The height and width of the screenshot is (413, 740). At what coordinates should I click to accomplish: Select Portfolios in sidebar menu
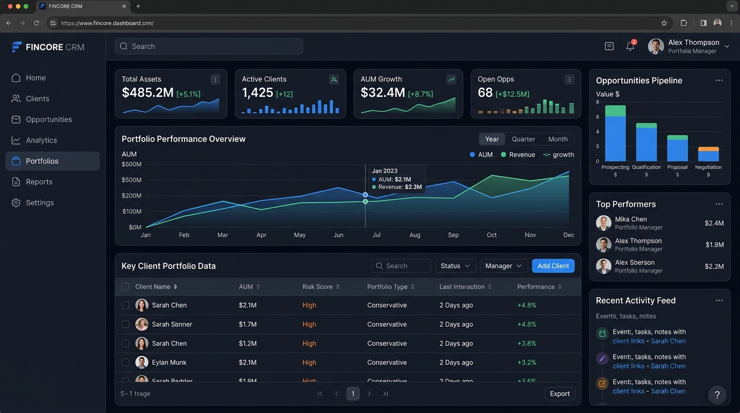click(x=53, y=161)
